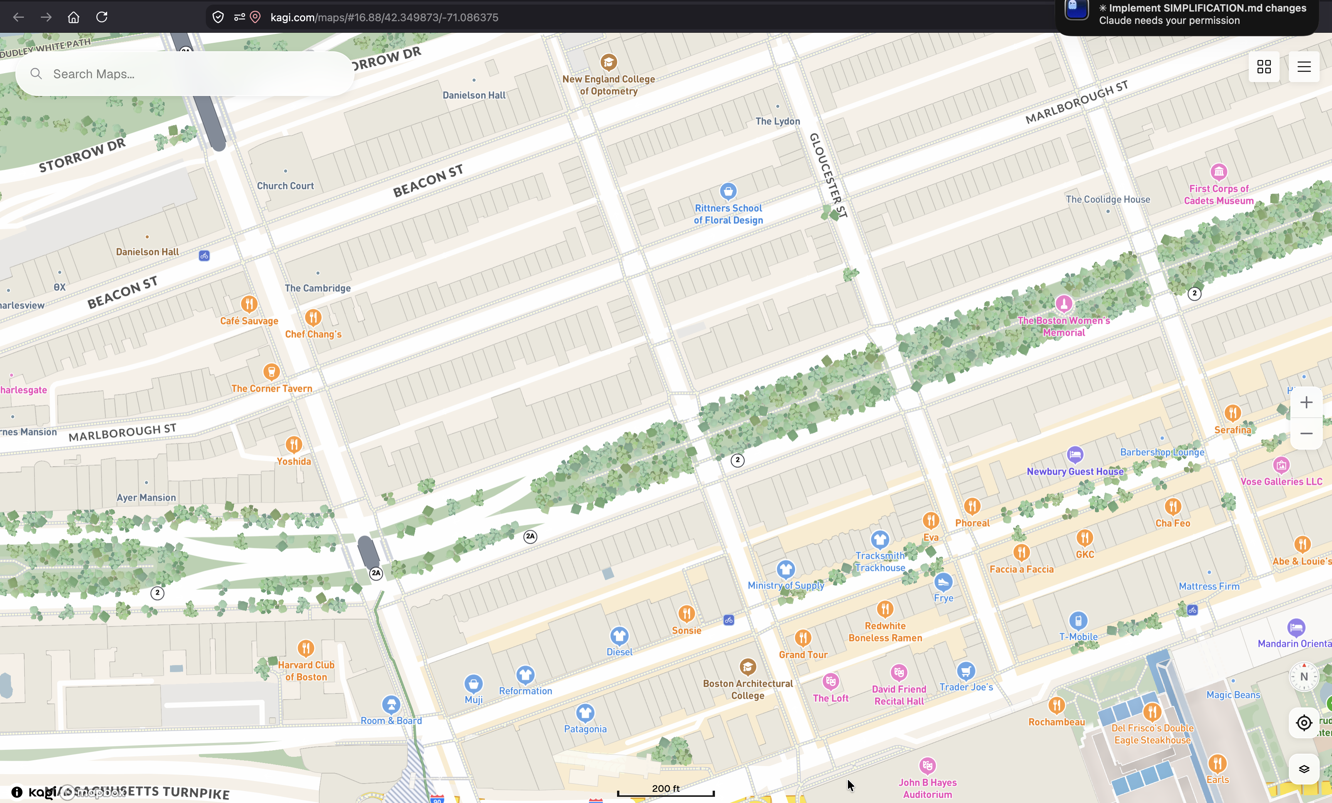Screen dimensions: 1332x803
Task: Zoom in the map with plus button
Action: click(1306, 403)
